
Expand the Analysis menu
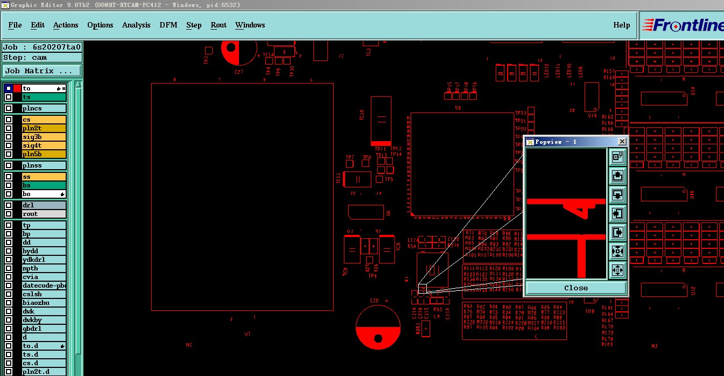pos(136,25)
